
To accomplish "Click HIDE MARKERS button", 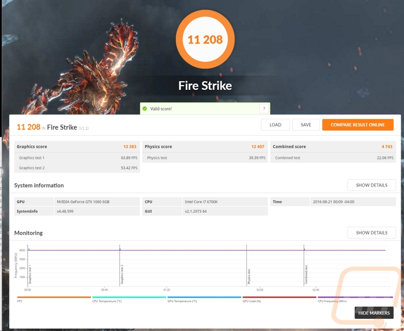I will pyautogui.click(x=374, y=313).
